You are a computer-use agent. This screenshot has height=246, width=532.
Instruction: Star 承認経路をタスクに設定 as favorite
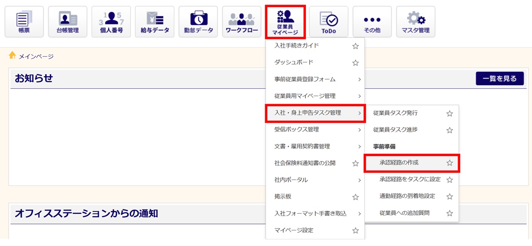449,180
